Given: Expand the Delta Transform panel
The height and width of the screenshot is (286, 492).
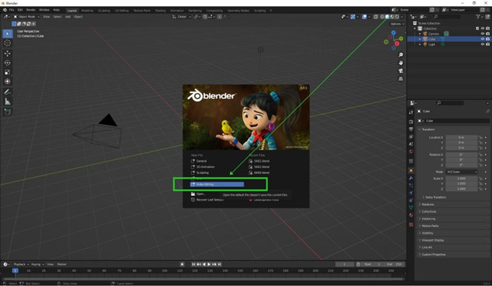Looking at the screenshot, I should pyautogui.click(x=435, y=197).
